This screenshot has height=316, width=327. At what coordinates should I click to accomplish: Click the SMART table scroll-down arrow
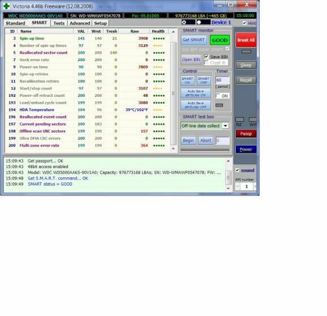pyautogui.click(x=173, y=149)
